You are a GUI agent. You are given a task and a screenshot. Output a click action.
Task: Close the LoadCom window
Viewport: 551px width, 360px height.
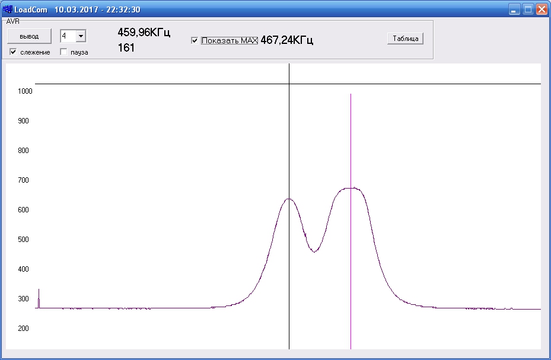(541, 9)
